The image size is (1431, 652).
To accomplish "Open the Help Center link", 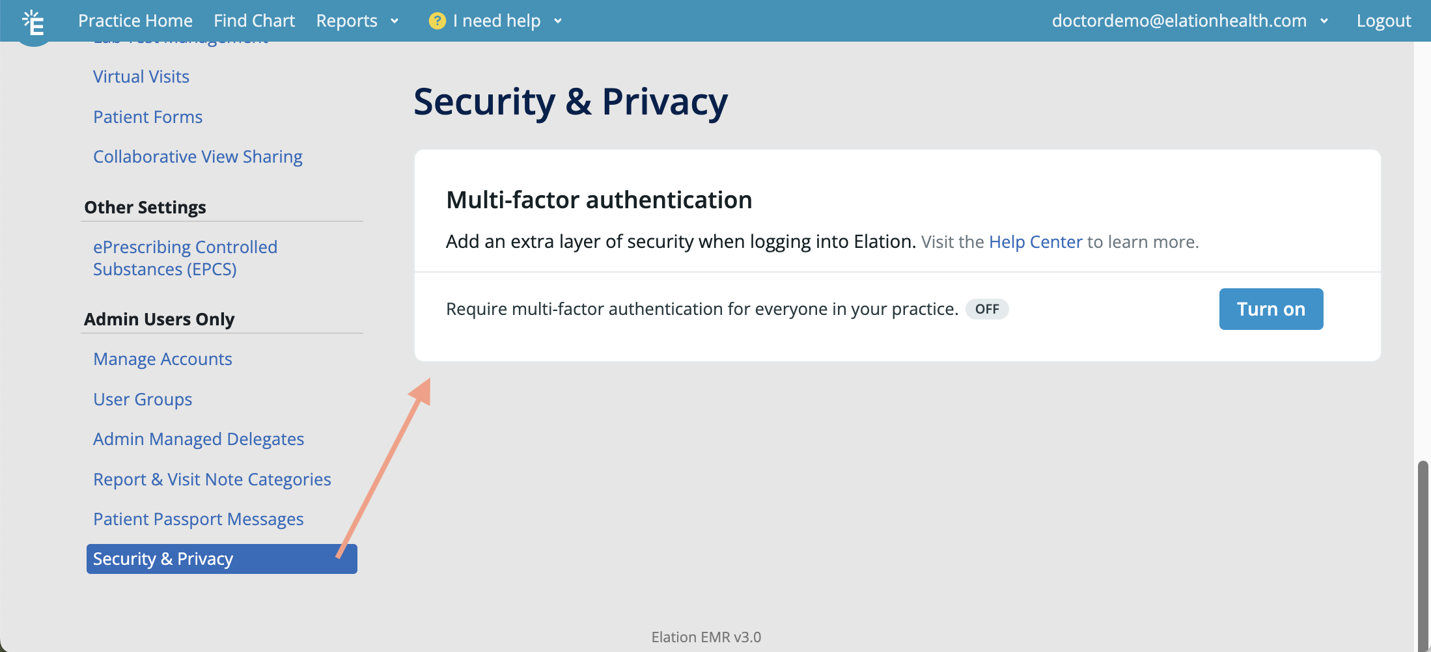I will (x=1035, y=242).
